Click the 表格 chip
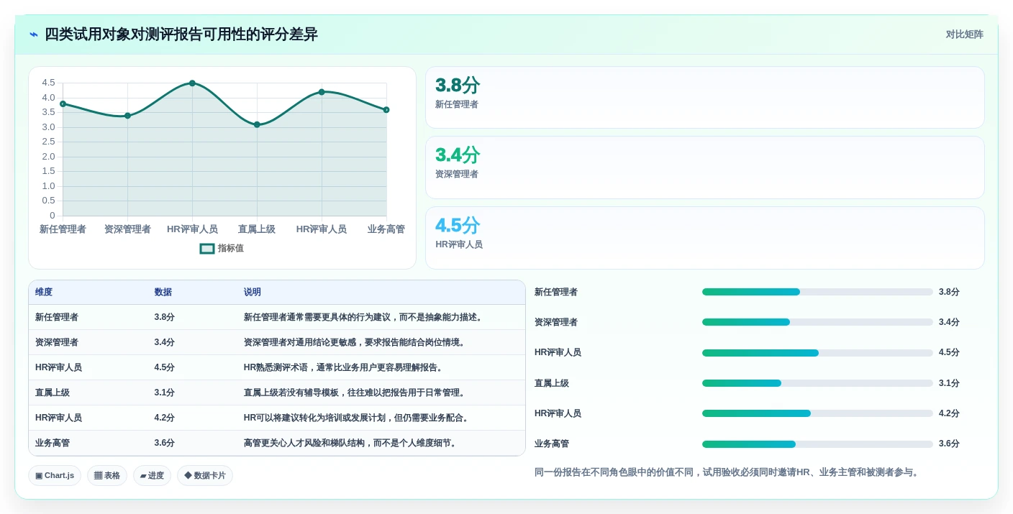Screen dimensions: 1013x514 click(107, 475)
